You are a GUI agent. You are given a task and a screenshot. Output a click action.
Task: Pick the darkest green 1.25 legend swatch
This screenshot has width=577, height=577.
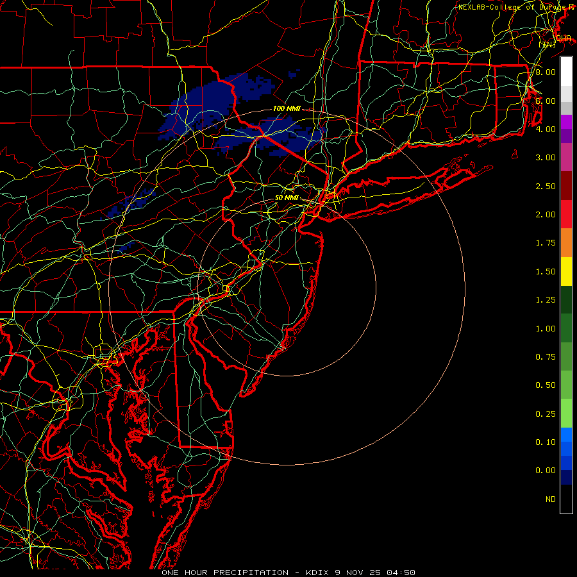point(566,299)
